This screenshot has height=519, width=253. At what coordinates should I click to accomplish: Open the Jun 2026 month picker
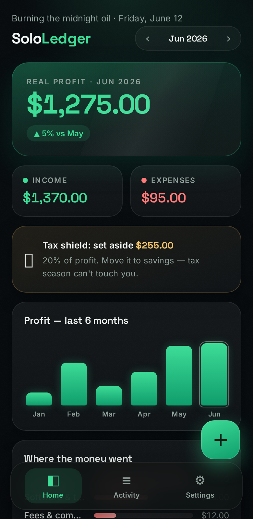click(x=188, y=39)
